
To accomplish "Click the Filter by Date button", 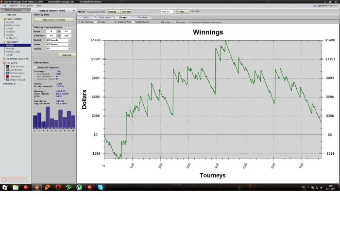I will click(54, 20).
